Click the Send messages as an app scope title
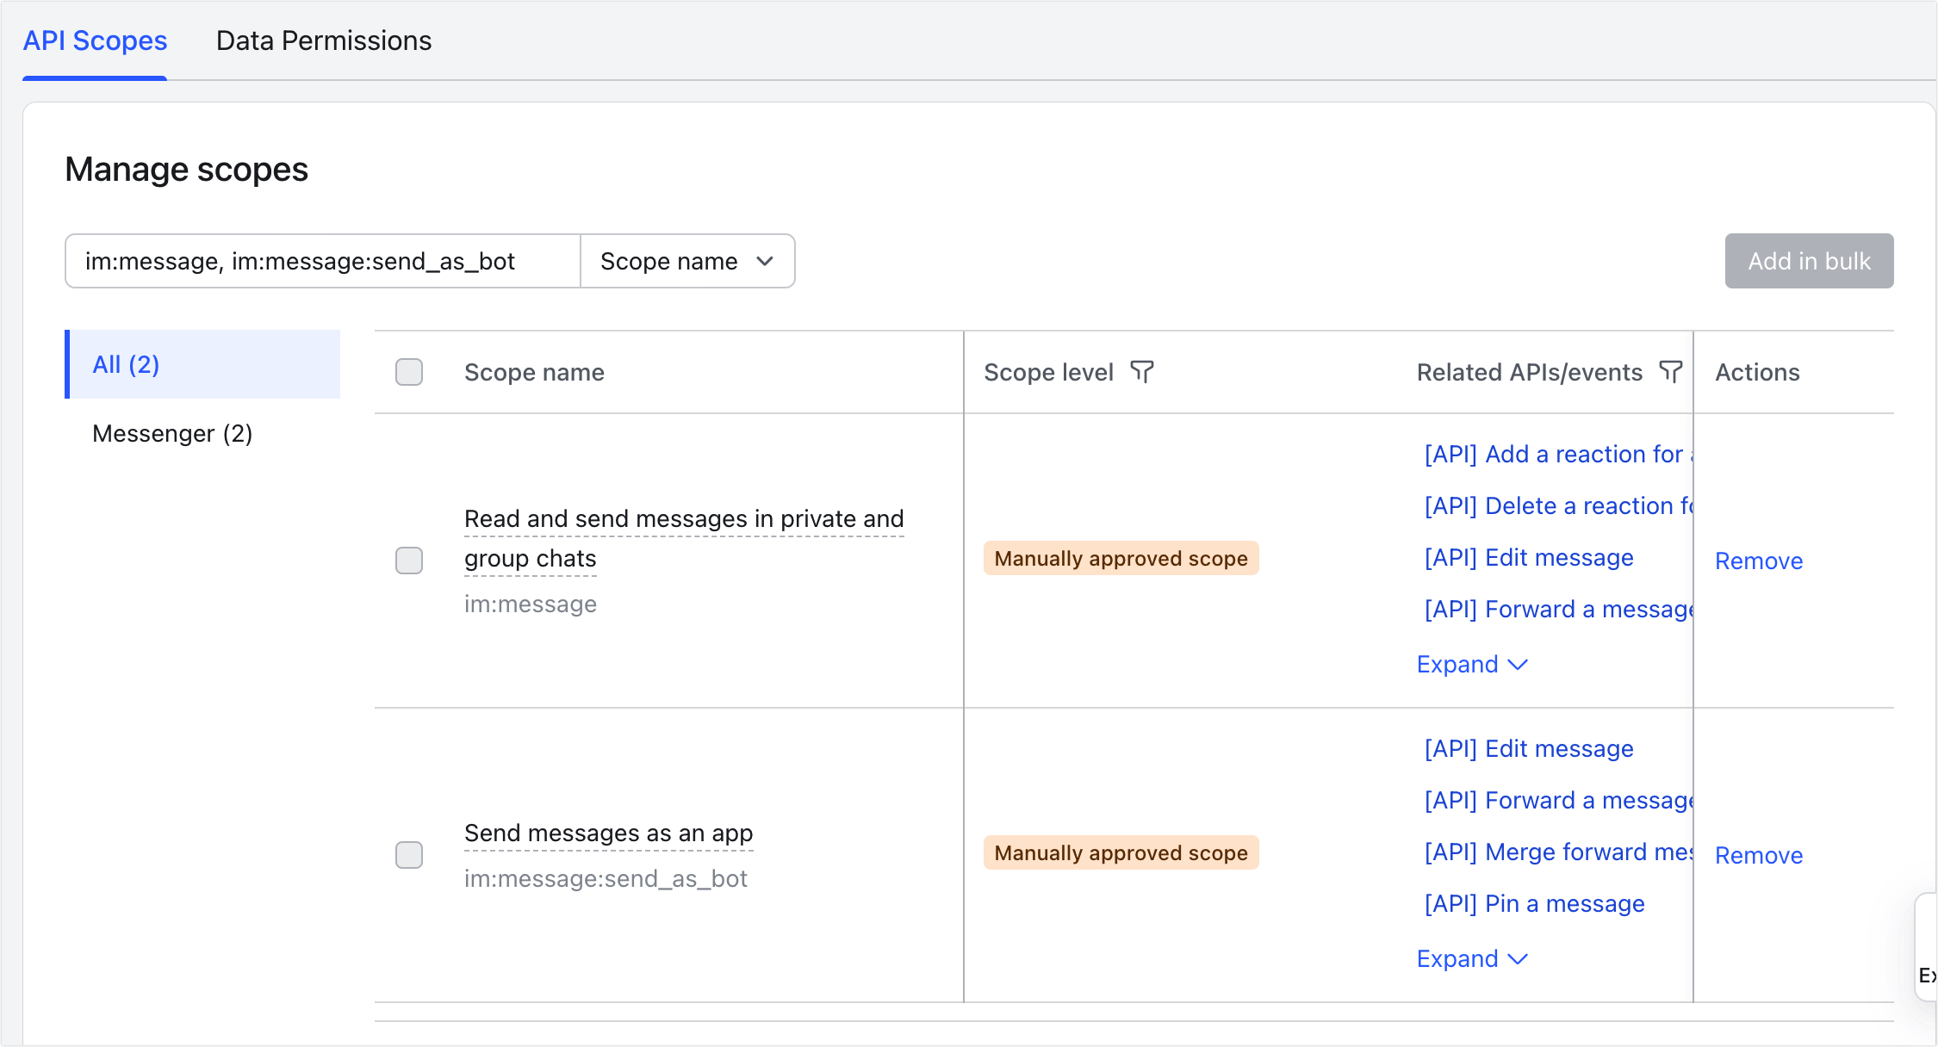Image resolution: width=1938 pixels, height=1047 pixels. point(608,833)
